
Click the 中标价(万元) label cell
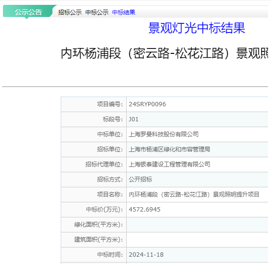coord(94,210)
